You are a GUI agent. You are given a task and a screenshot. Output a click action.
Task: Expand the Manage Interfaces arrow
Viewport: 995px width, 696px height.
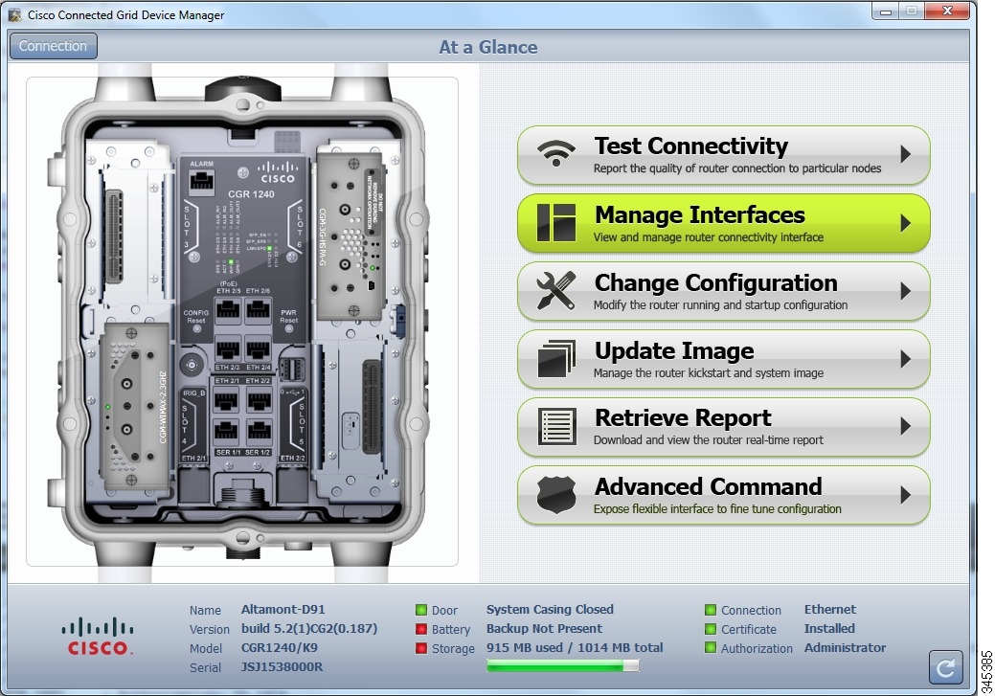click(x=906, y=223)
